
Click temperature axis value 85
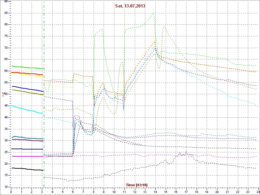[6, 13]
